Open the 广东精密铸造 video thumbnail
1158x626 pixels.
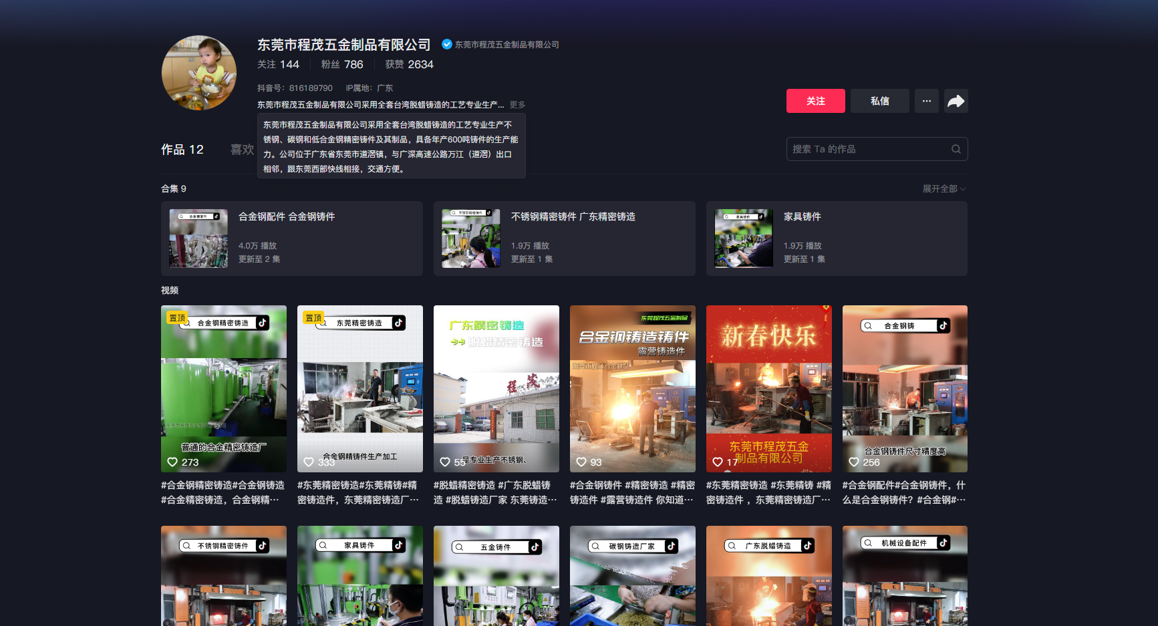point(496,388)
